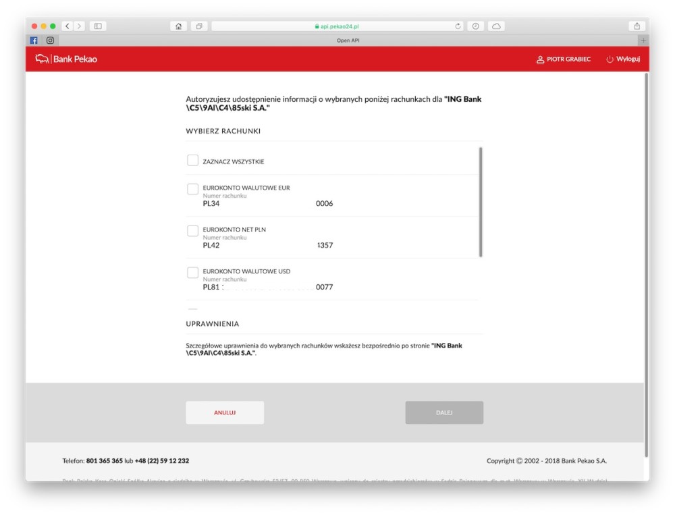Go back with the Safari back arrow
The width and height of the screenshot is (675, 515).
tap(67, 26)
